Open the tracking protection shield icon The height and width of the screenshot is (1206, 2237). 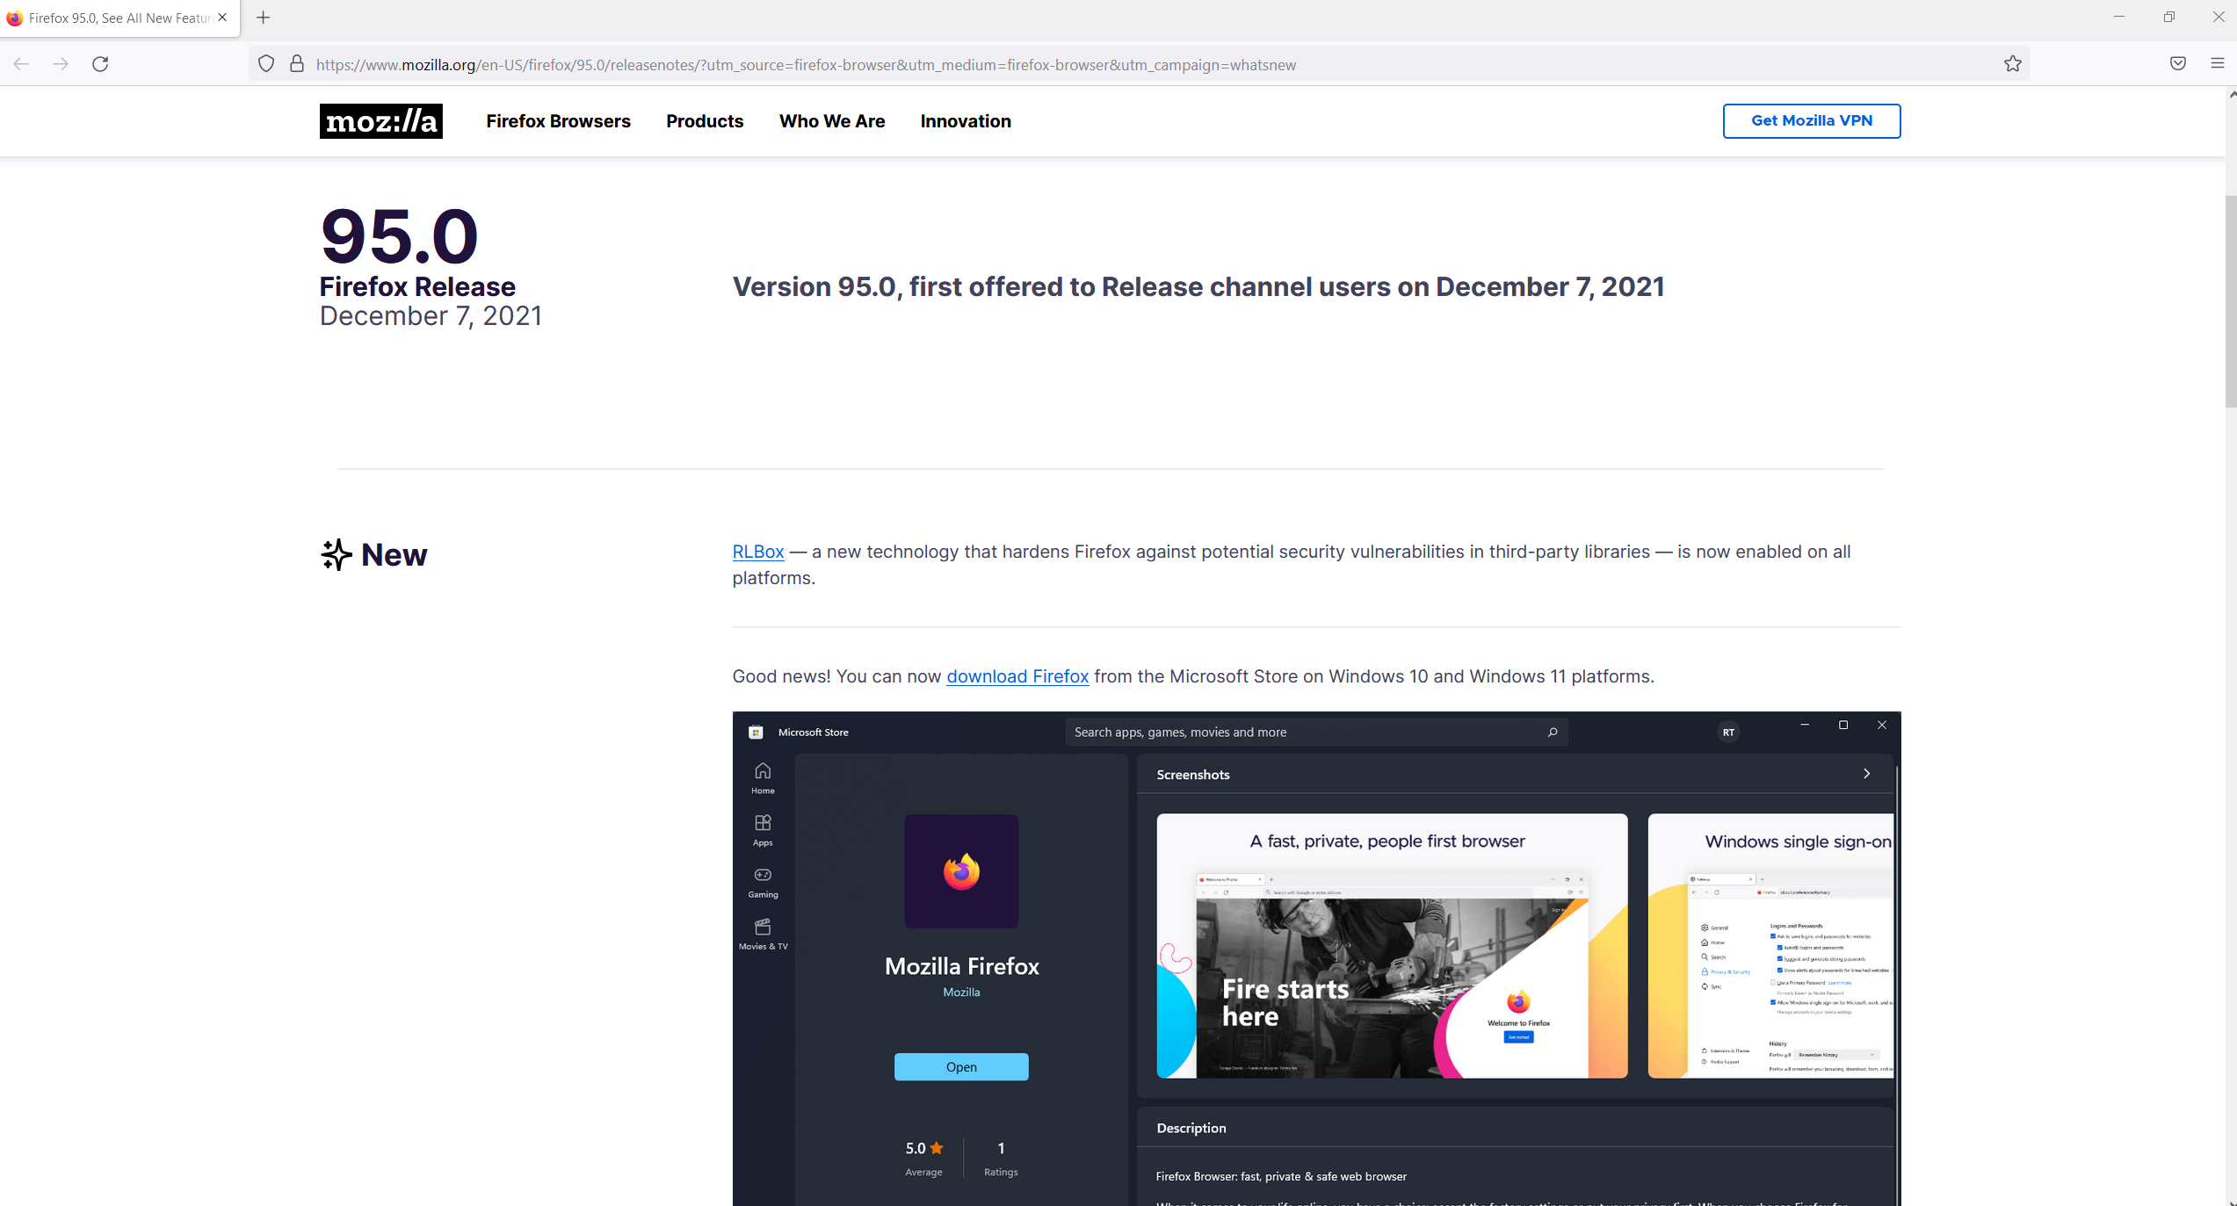pos(266,64)
